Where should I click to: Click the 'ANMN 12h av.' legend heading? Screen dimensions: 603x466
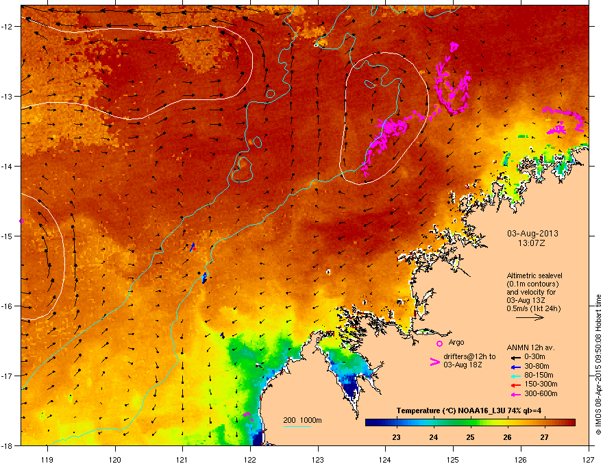coord(530,348)
